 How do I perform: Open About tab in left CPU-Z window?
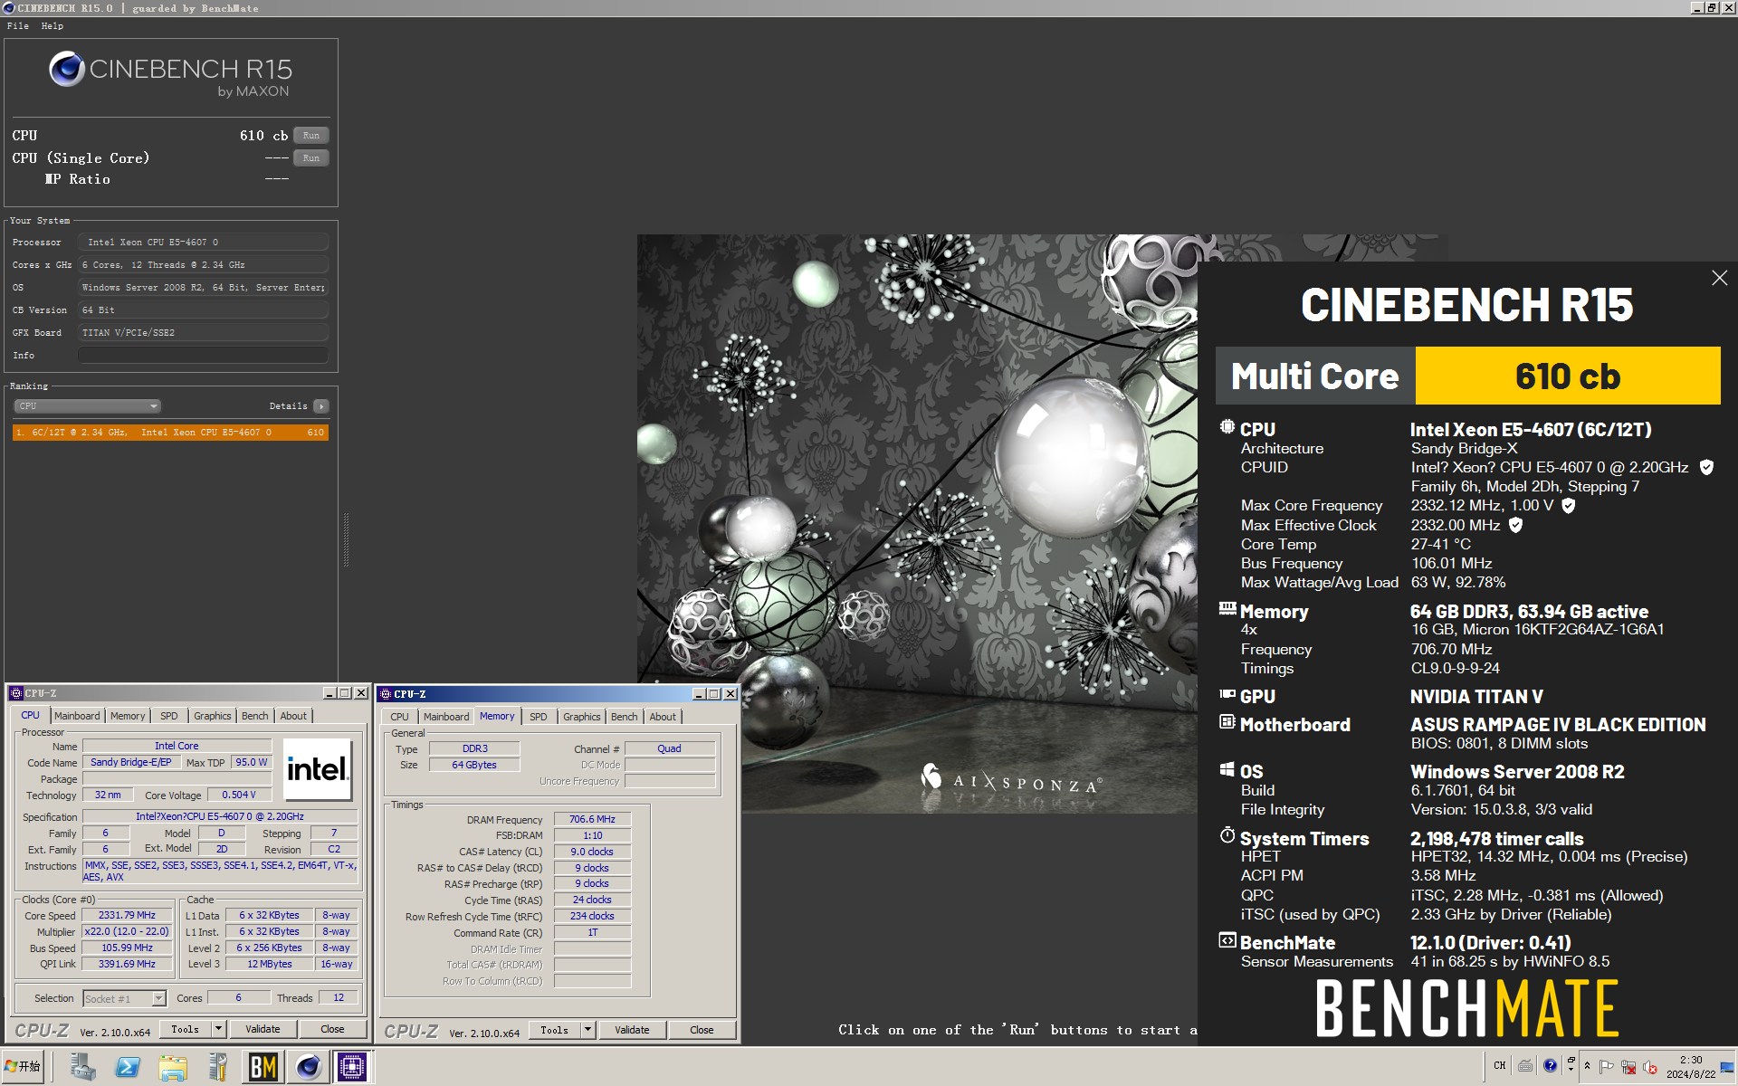[293, 716]
